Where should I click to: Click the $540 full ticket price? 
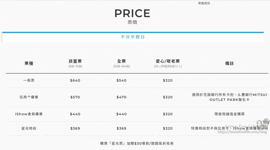pyautogui.click(x=121, y=81)
